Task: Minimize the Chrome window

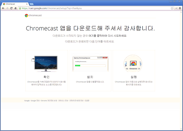Action: coord(171,1)
